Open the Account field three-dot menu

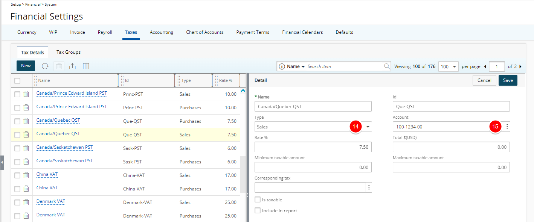pyautogui.click(x=507, y=127)
